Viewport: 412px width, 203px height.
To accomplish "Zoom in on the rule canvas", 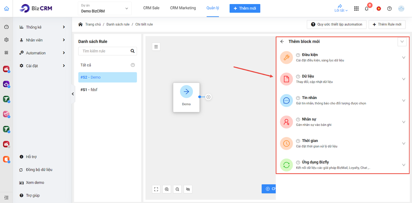I will (x=167, y=189).
